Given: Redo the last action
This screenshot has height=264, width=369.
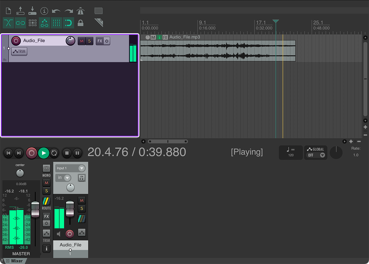Looking at the screenshot, I should pos(69,11).
